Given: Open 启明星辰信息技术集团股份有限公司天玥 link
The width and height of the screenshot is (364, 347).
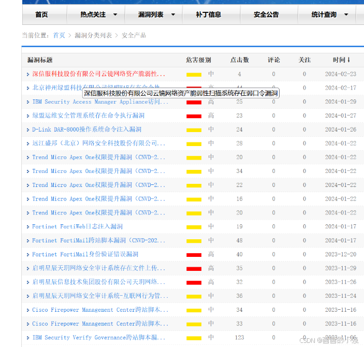Looking at the screenshot, I should click(x=99, y=282).
